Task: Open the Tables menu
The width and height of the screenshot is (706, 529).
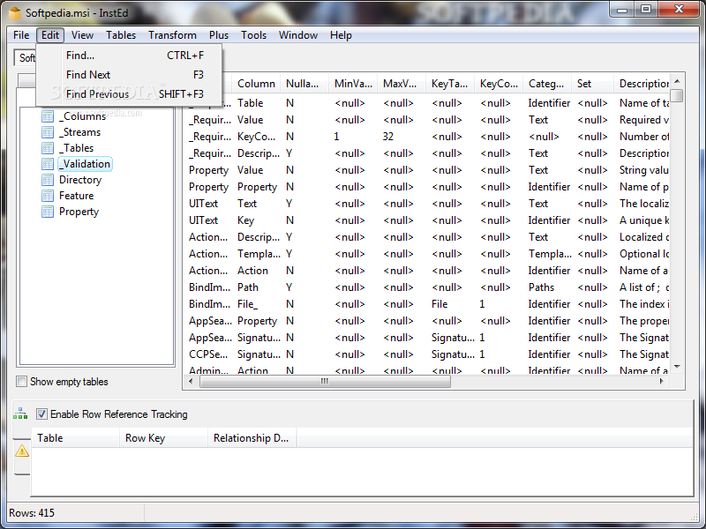Action: (x=121, y=35)
